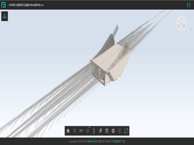This screenshot has width=194, height=145.
Task: Click the Home view icon in bottom toolbar
Action: tap(68, 131)
